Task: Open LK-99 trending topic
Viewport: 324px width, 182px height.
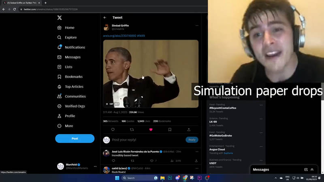Action: click(213, 122)
